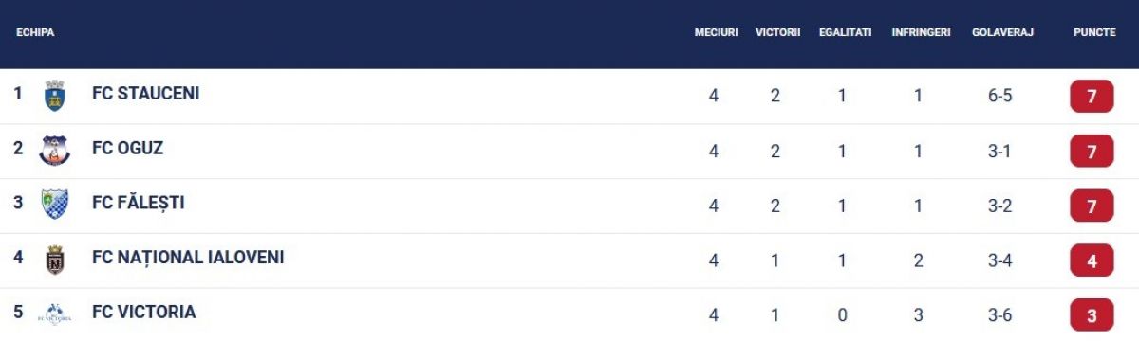
Task: Sort by the MECIURI column header
Action: coord(716,32)
